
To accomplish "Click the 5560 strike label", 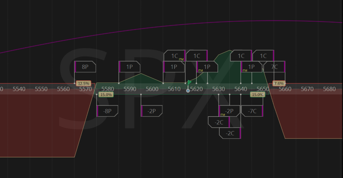I will (63, 89).
